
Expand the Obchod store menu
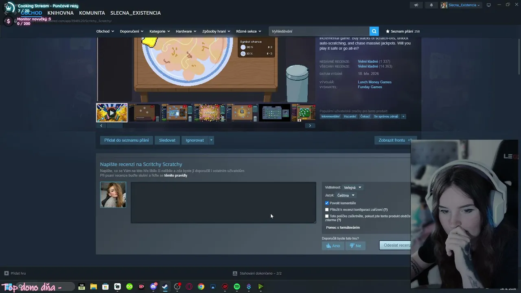coord(105,31)
